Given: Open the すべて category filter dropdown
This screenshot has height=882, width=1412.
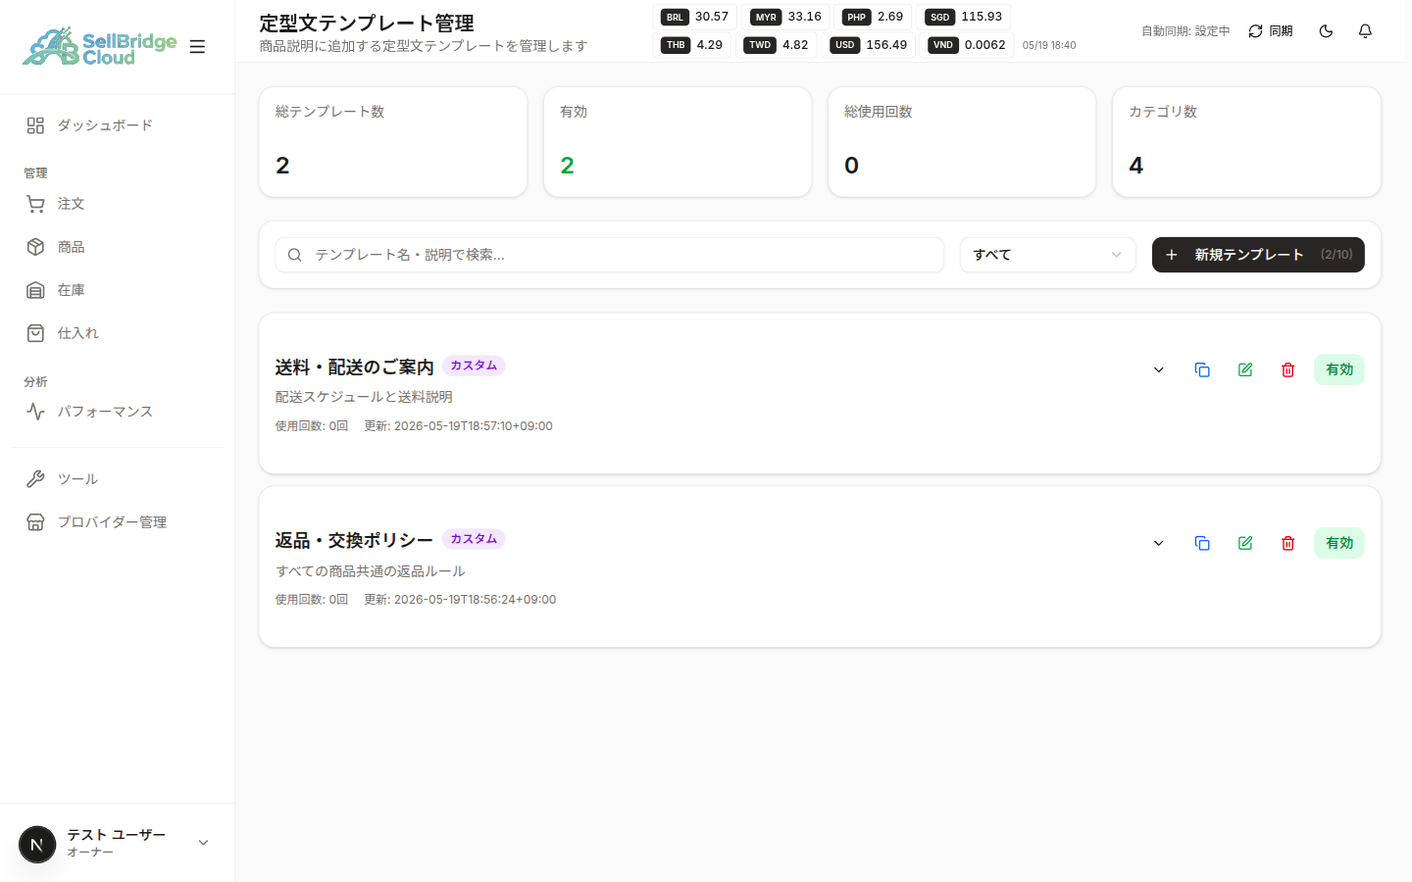Looking at the screenshot, I should 1047,255.
